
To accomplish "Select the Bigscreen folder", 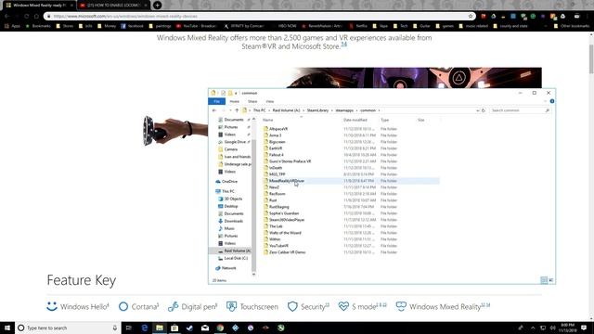I will [277, 142].
